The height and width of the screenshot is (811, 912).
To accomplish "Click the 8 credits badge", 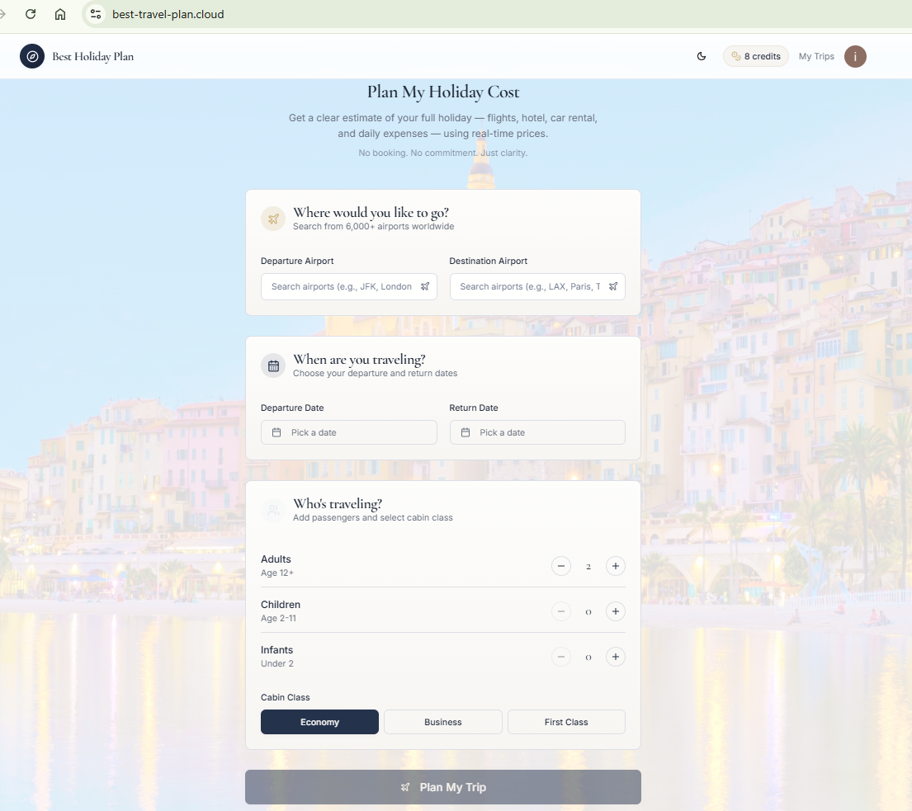I will (755, 56).
